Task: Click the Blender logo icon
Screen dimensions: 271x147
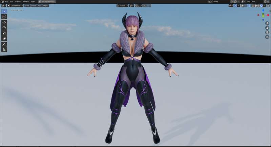Action: [2, 2]
